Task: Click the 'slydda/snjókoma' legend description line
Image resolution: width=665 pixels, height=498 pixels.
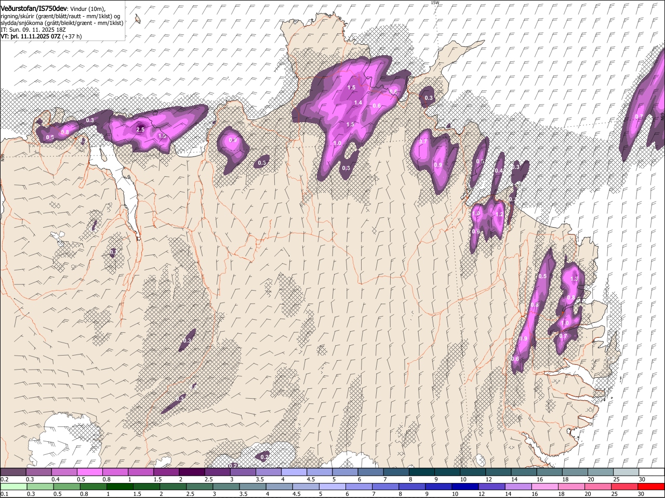Action: coord(62,23)
